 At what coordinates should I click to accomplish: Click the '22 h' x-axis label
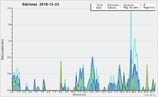pos(146,92)
